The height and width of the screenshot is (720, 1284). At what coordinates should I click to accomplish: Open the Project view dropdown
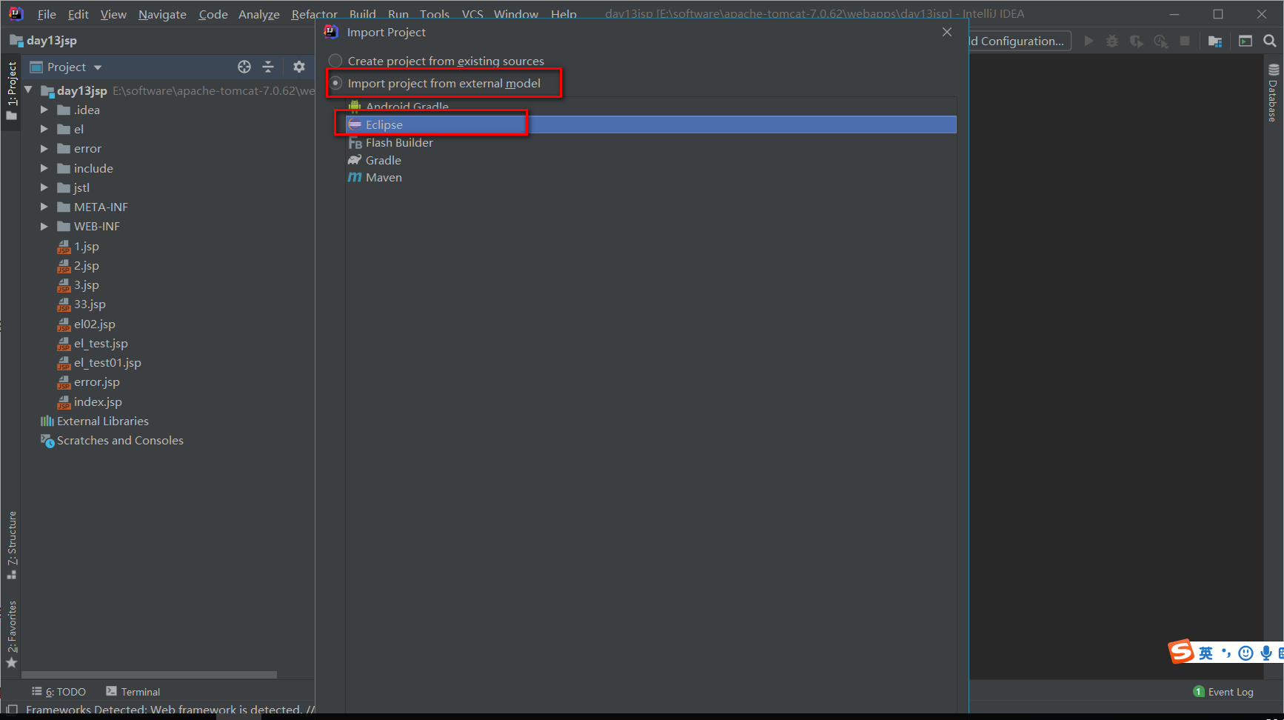point(66,67)
